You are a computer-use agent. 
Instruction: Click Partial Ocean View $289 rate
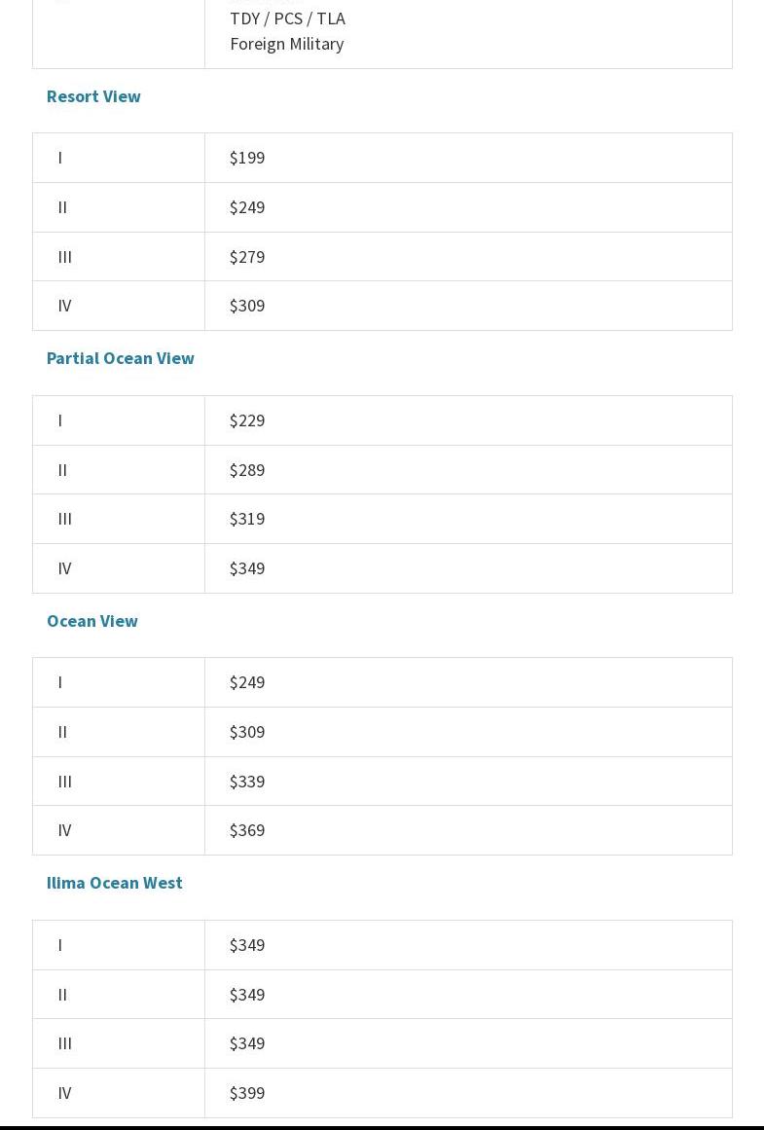point(246,470)
